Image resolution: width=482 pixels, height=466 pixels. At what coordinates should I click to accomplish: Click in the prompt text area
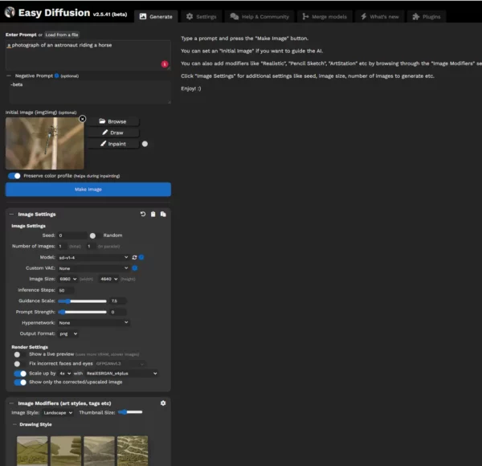[x=88, y=55]
